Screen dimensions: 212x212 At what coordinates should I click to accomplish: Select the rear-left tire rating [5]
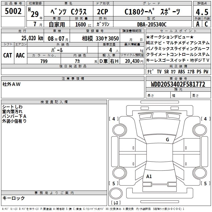pyautogui.click(x=114, y=183)
